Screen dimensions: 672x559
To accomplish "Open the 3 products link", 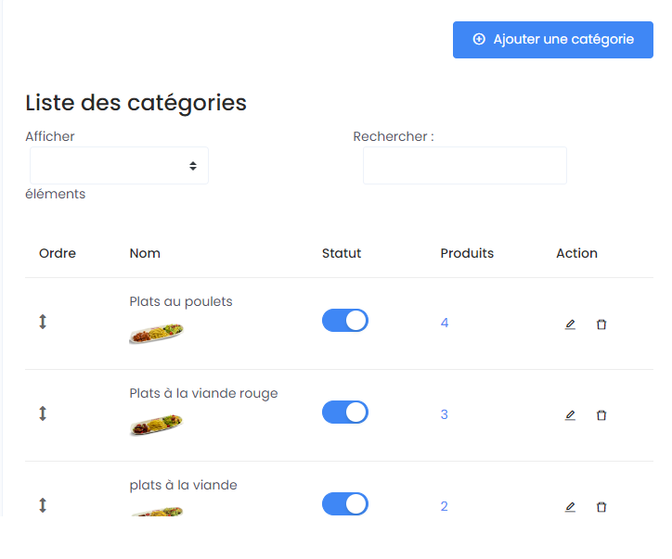I will click(x=445, y=414).
